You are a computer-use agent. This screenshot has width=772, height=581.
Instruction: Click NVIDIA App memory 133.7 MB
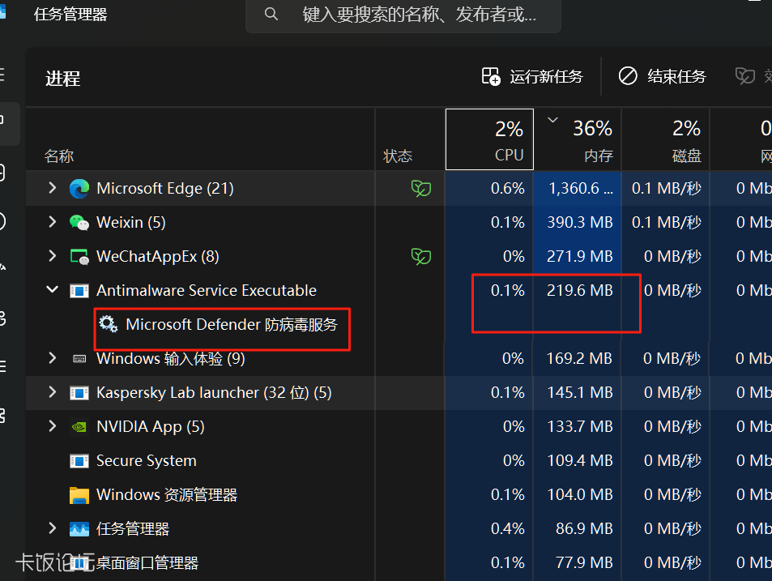(x=579, y=426)
